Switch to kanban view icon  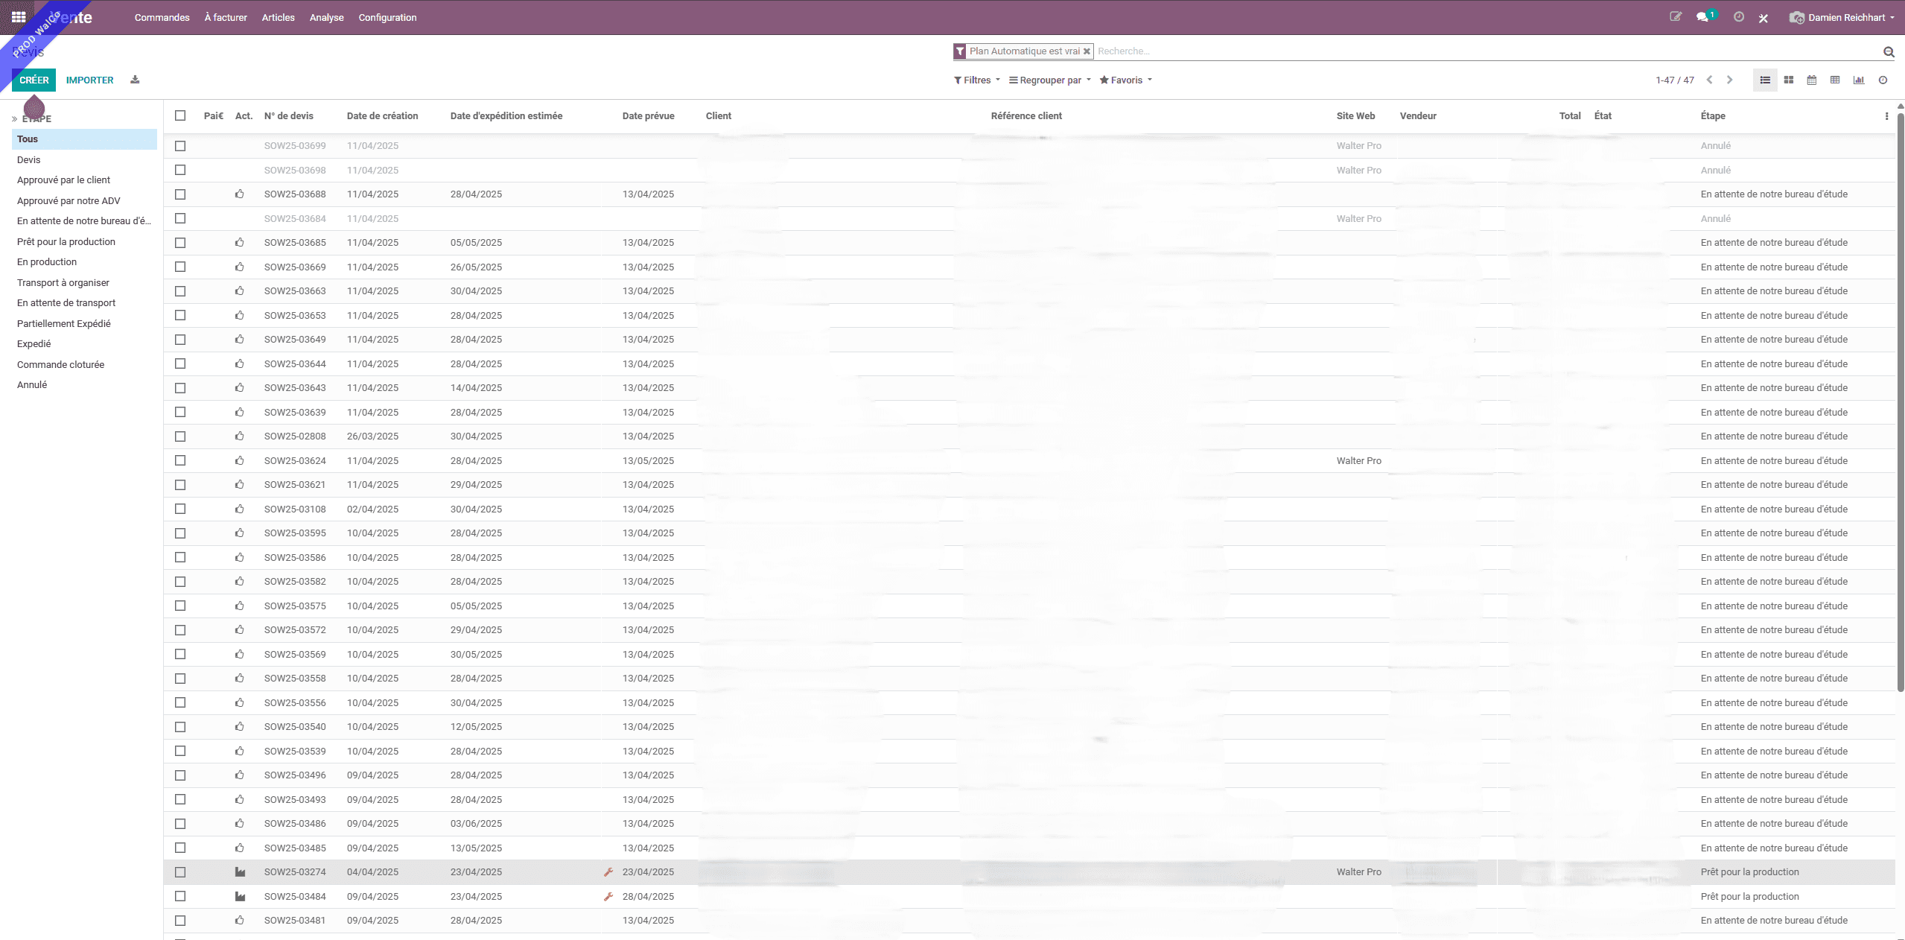1789,80
